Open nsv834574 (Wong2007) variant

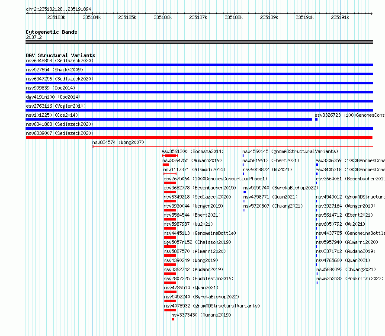pos(118,142)
